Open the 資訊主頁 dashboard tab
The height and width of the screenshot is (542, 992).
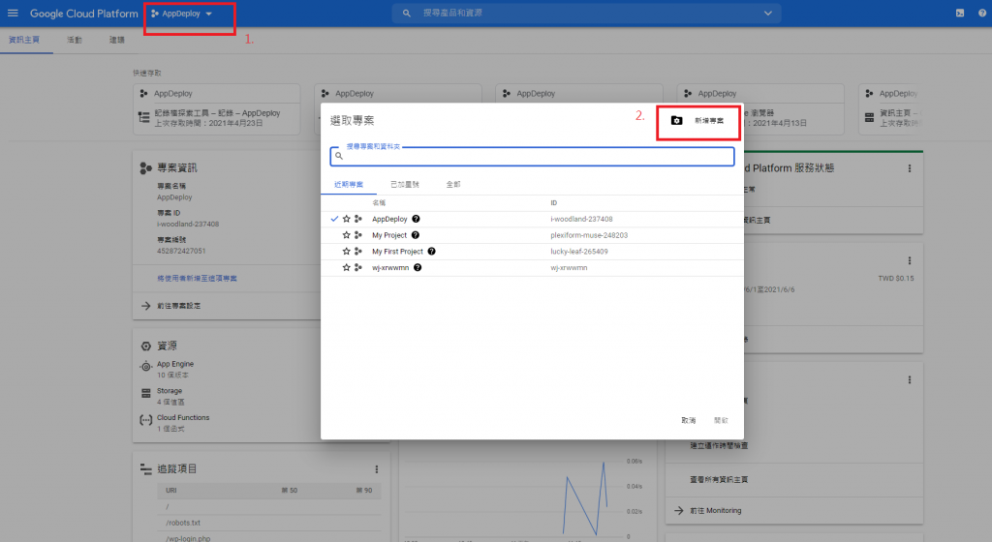(24, 40)
